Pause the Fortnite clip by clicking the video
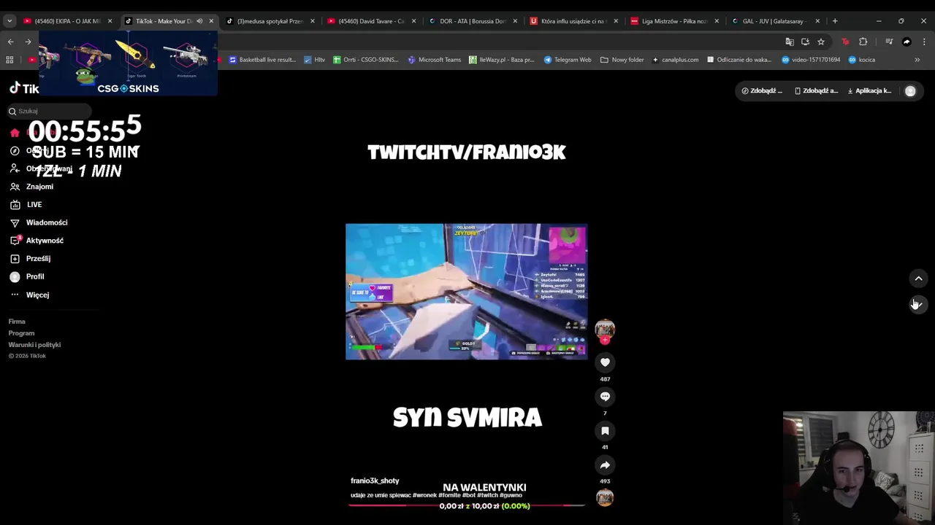The height and width of the screenshot is (525, 935). (467, 292)
